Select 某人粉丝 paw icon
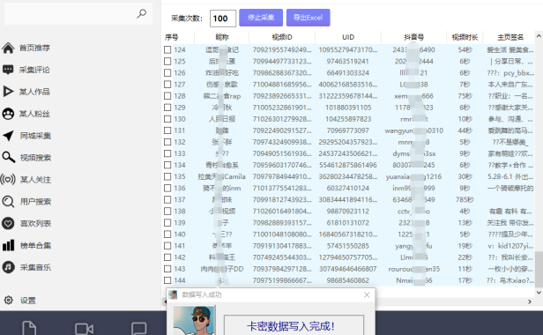The image size is (543, 335). pos(8,114)
